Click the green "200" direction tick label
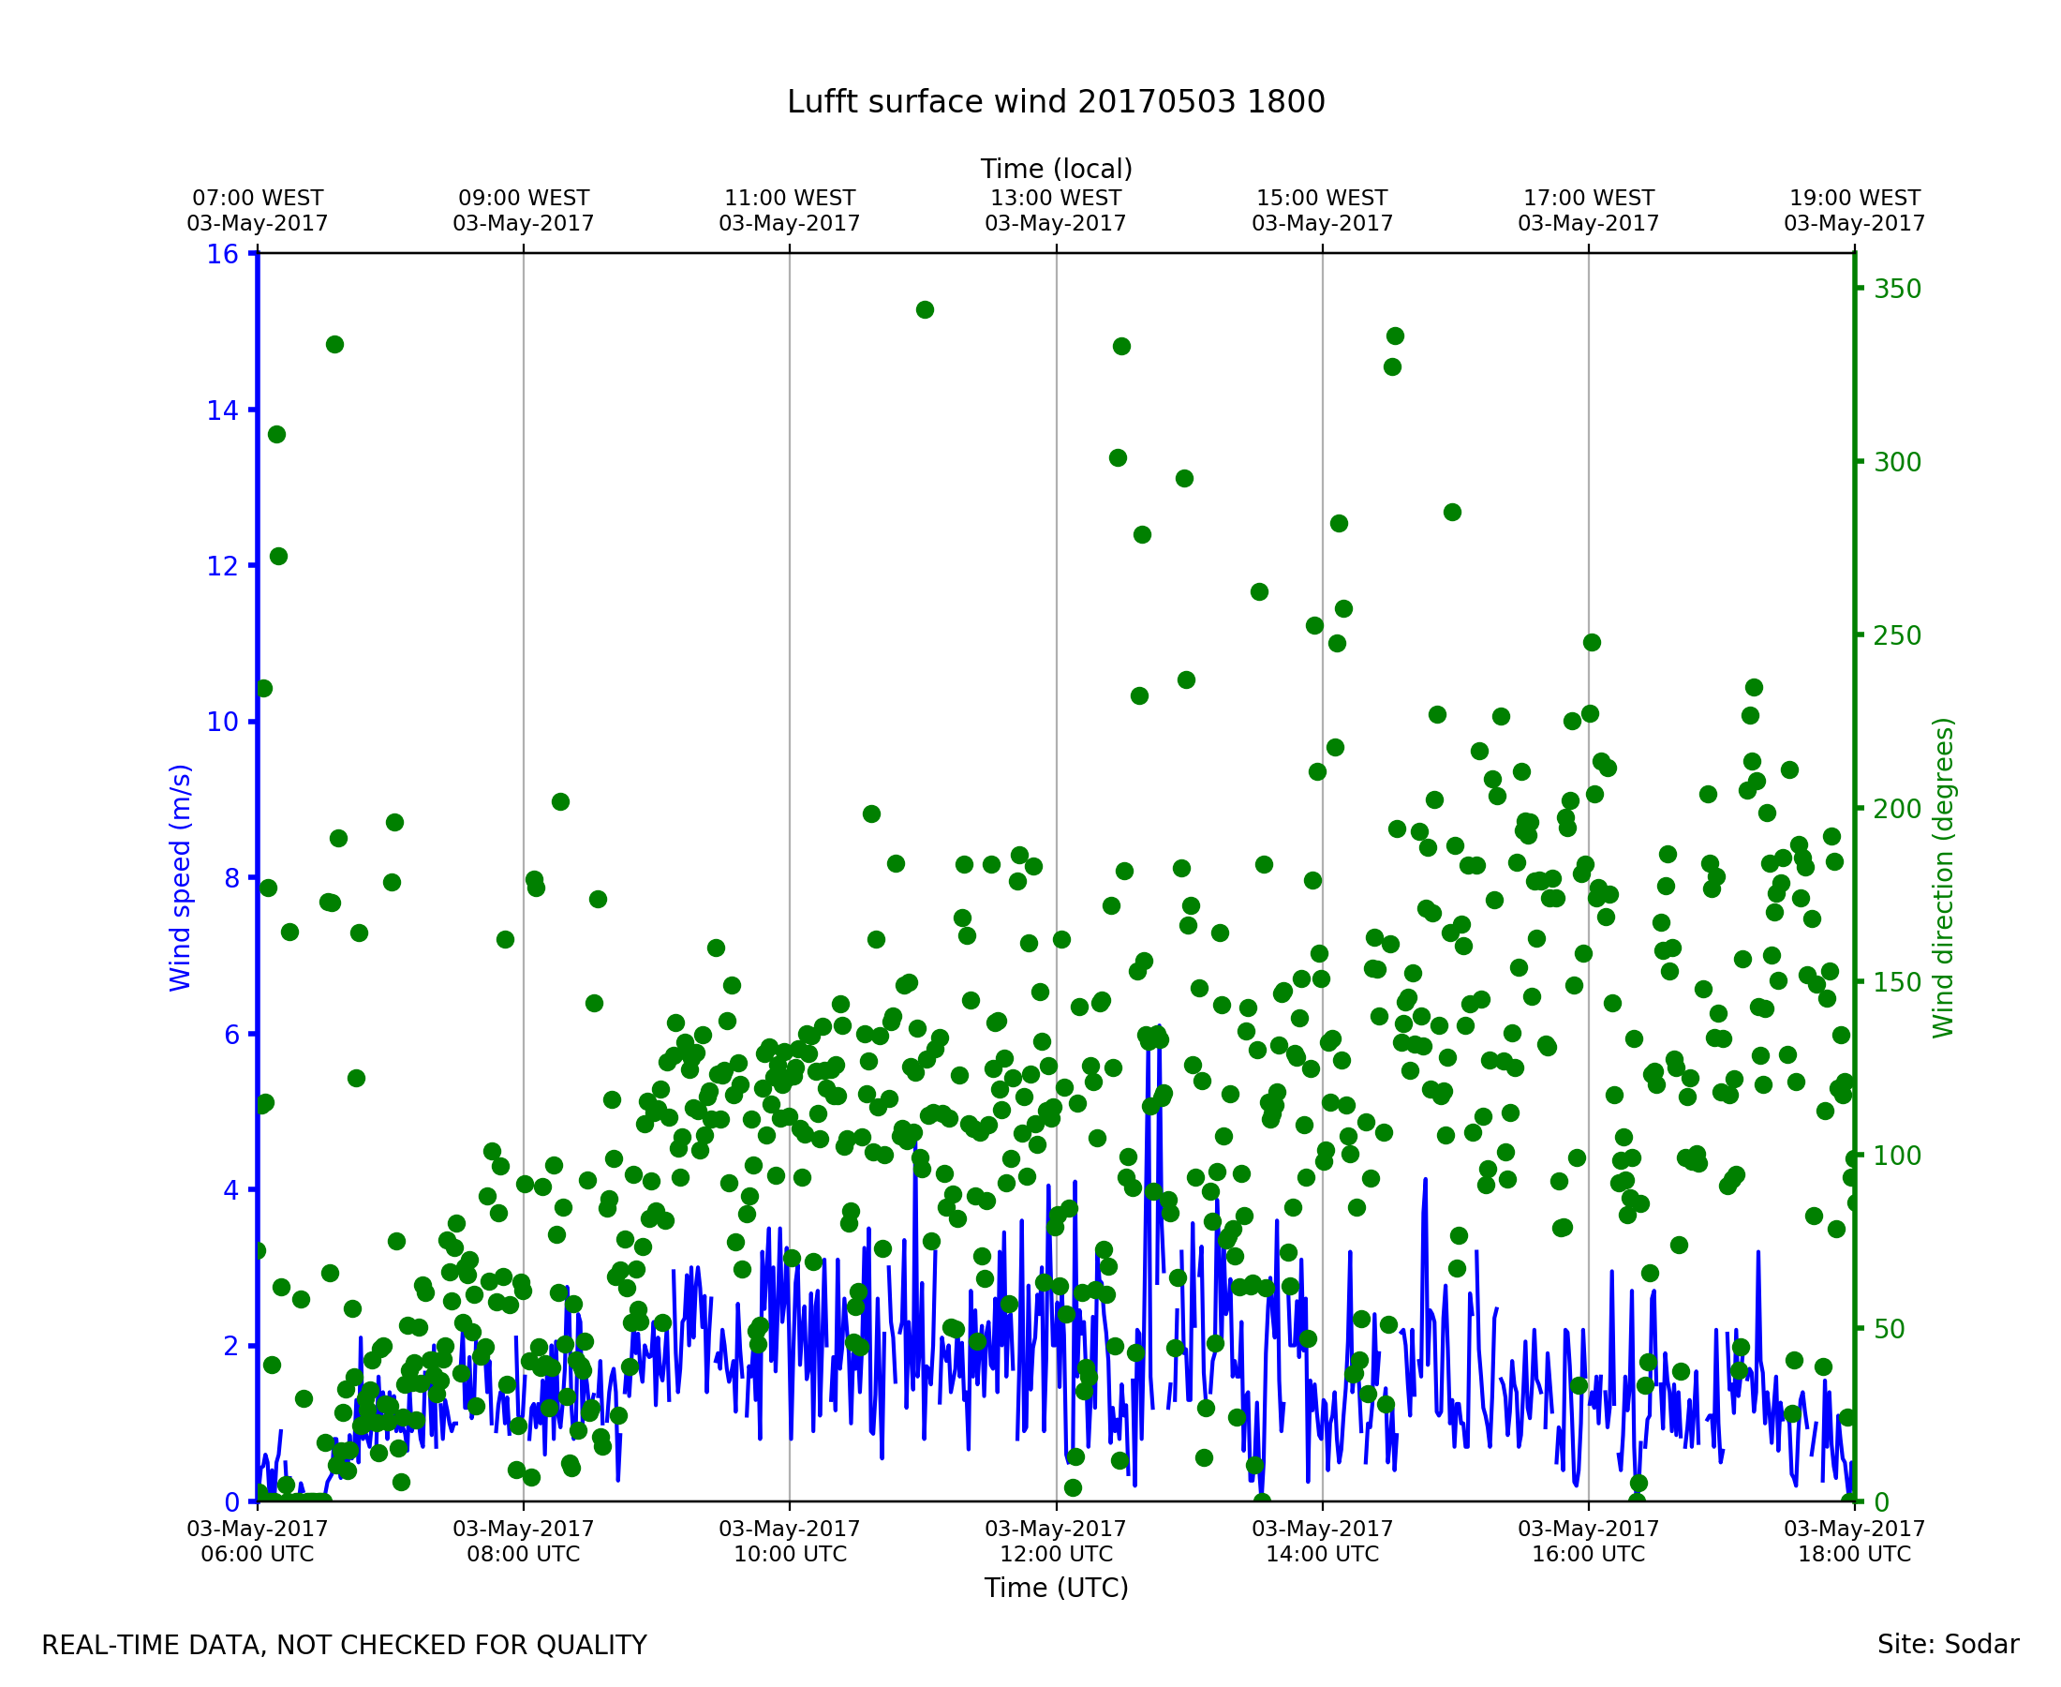 1898,810
